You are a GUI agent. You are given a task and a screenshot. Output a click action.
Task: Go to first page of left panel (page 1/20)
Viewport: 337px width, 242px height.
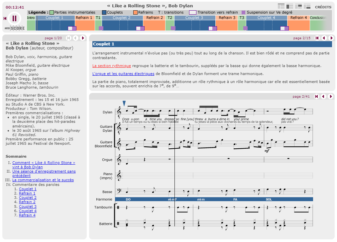coord(68,38)
